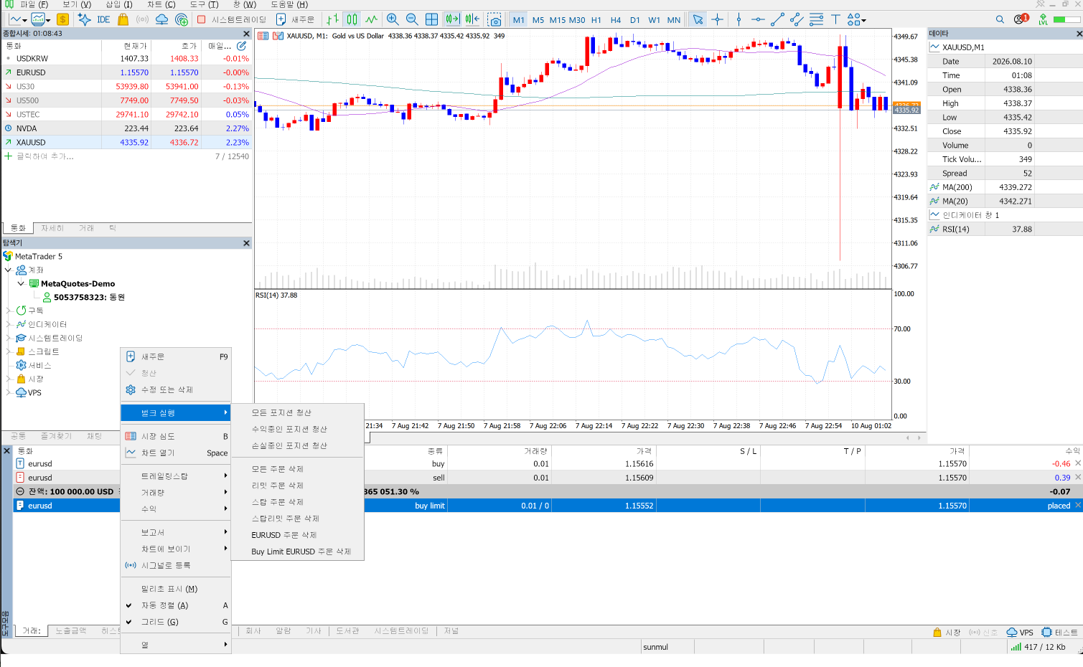Choose 새주문 in the context menu

coord(176,356)
